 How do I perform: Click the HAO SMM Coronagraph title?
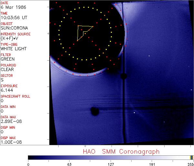click(x=121, y=151)
